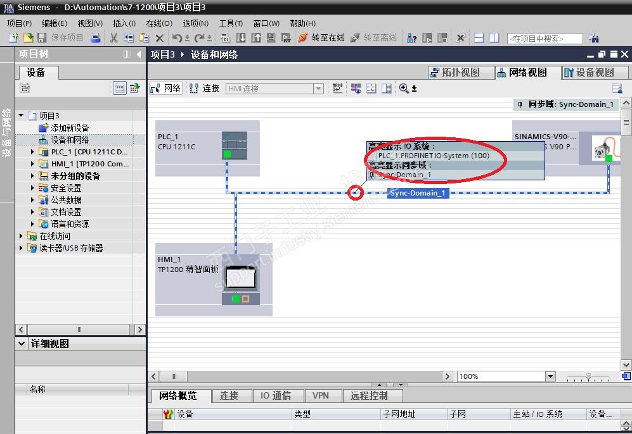Open an existing project with folder icon
The image size is (632, 434).
29,38
